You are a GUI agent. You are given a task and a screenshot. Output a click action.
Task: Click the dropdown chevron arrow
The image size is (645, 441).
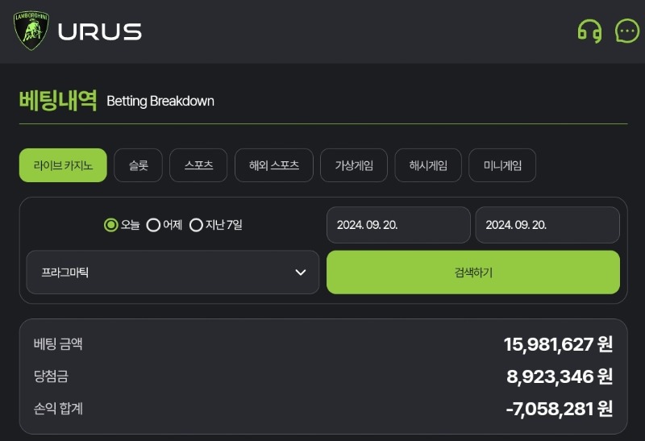301,273
